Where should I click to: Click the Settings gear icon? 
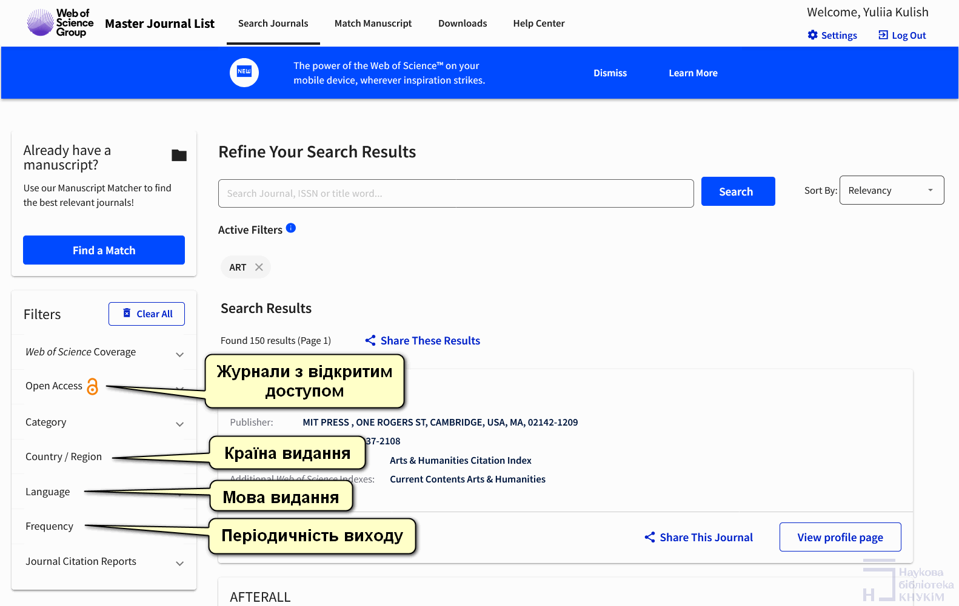[x=812, y=35]
